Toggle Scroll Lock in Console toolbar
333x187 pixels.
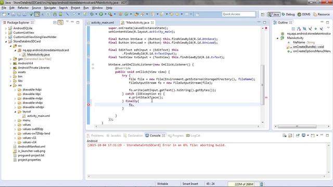pos(290,136)
